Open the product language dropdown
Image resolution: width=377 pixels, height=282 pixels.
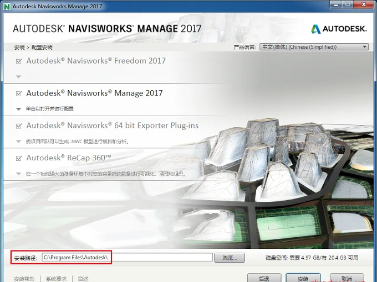314,47
